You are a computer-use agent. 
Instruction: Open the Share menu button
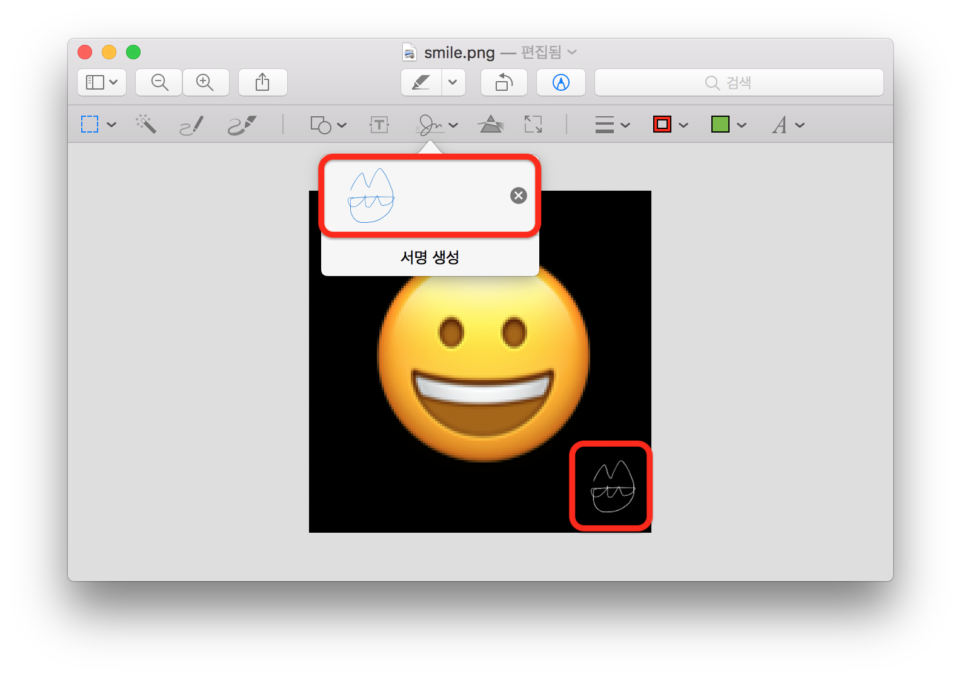pos(262,82)
